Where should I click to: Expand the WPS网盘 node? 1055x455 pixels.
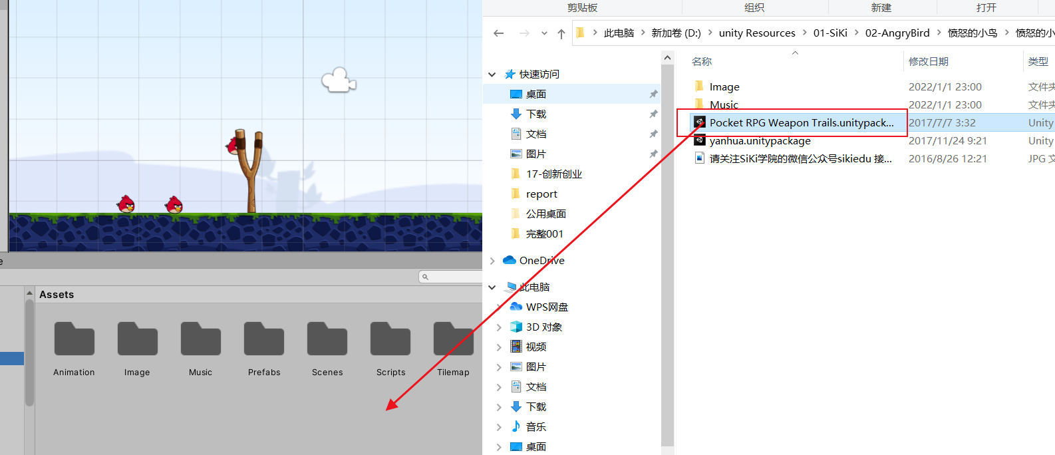[x=499, y=307]
